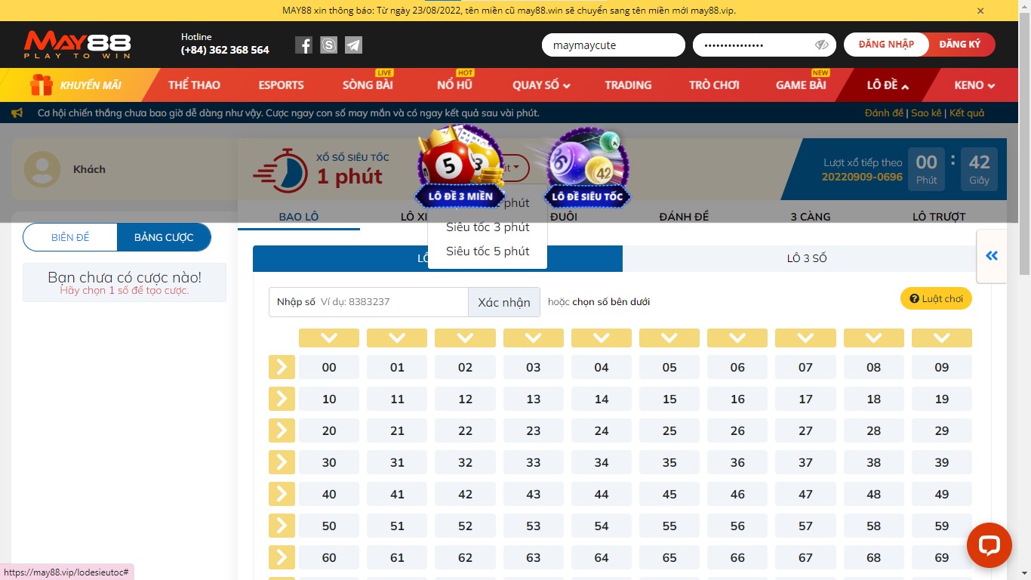Click the Lô Đề 3 Miền game icon

pos(460,166)
